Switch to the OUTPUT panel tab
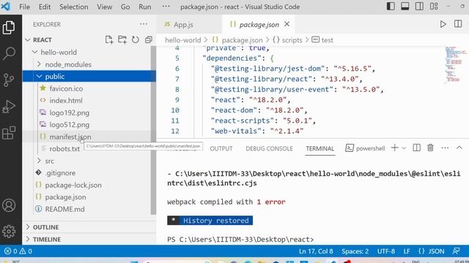This screenshot has height=263, width=469. [x=221, y=148]
